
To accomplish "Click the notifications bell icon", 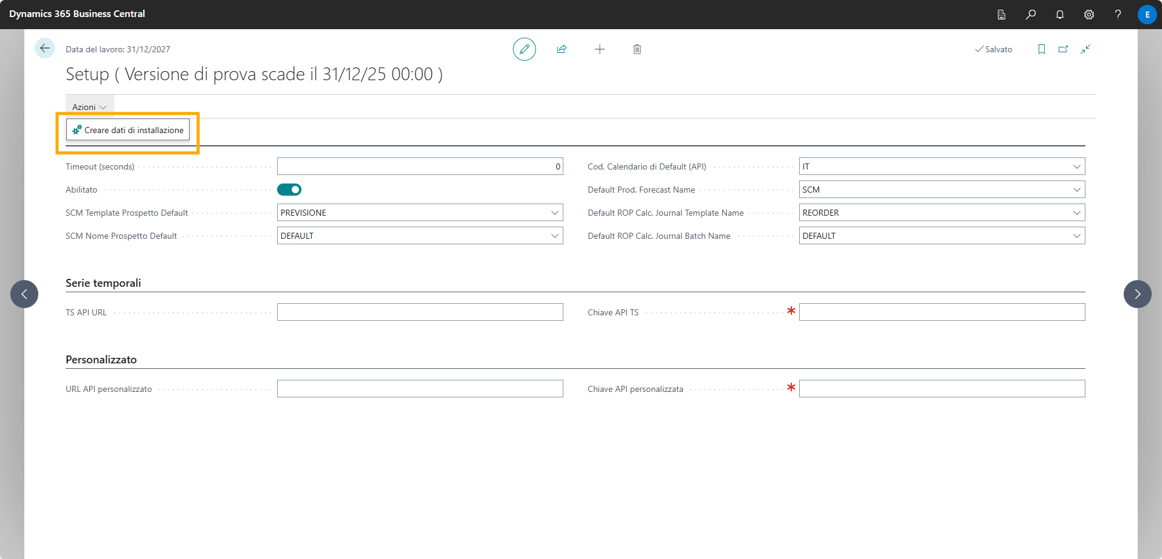I will click(x=1060, y=15).
